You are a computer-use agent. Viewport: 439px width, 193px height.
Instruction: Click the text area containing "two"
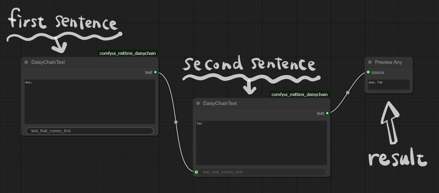point(262,143)
